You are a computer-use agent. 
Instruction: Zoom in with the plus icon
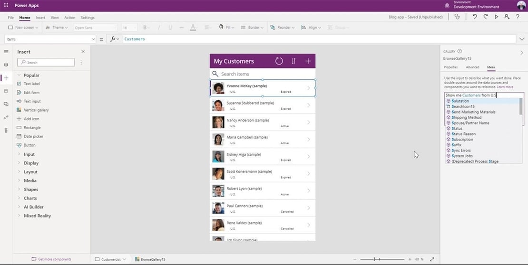pos(410,259)
